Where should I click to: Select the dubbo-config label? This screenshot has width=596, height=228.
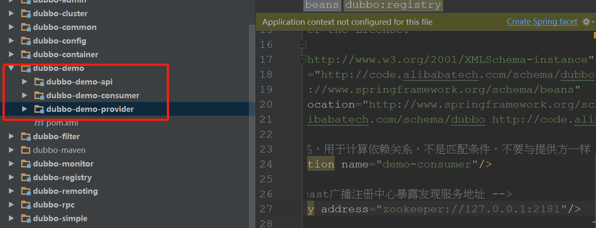(x=59, y=41)
